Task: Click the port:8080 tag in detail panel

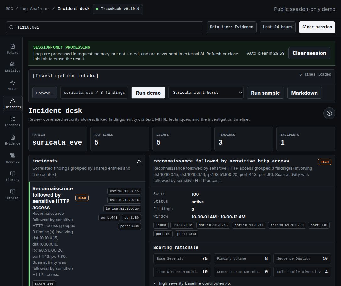Action: tap(187, 234)
